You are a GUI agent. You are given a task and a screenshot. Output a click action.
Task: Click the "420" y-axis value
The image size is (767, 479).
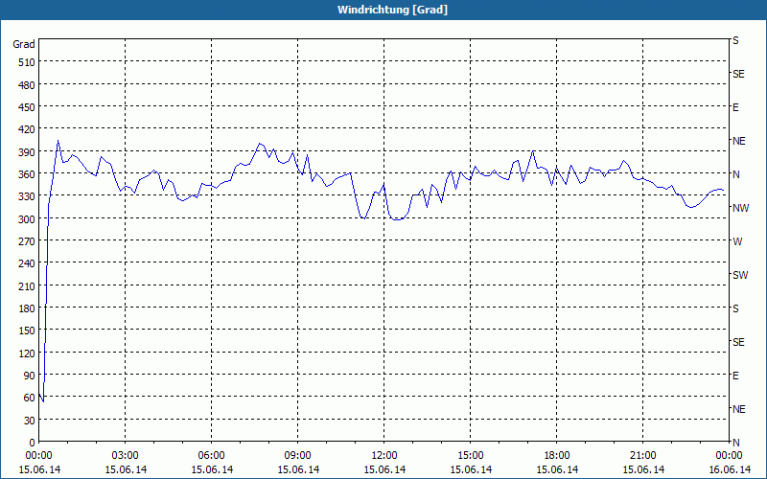click(27, 130)
